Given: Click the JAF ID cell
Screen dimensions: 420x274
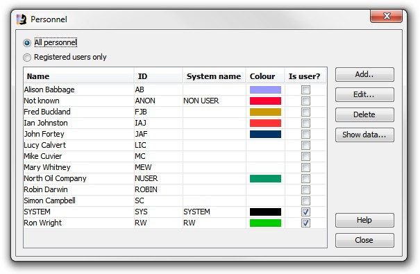Looking at the screenshot, I should 158,134.
